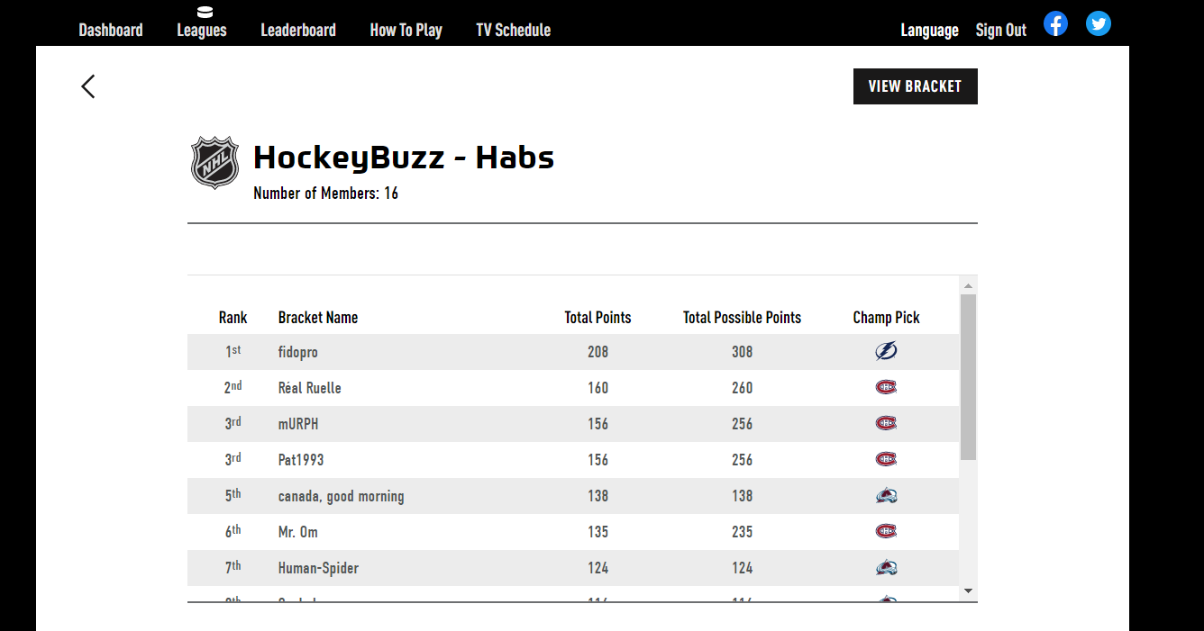Click the View Bracket button
The image size is (1204, 631).
[x=915, y=86]
